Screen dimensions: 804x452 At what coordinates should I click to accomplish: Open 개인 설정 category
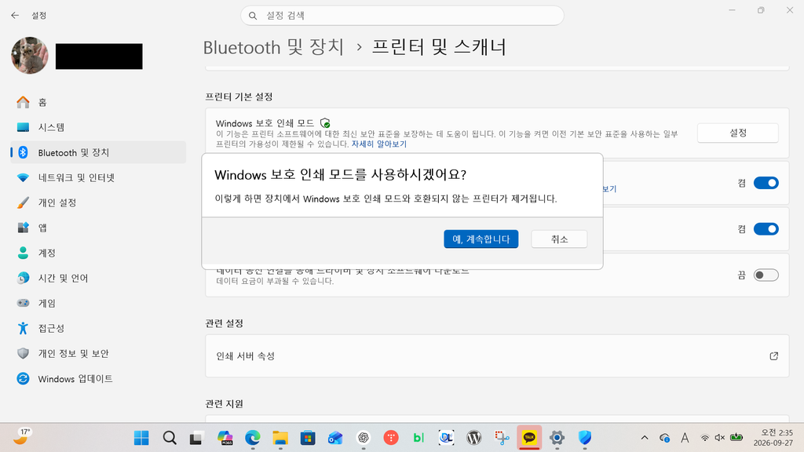[98, 203]
